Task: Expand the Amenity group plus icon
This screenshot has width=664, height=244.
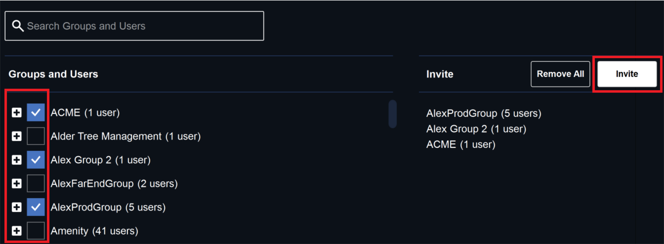Action: [x=17, y=231]
